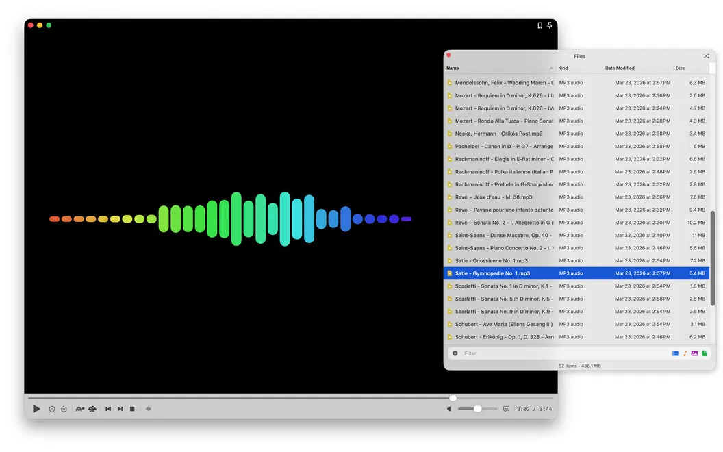Skip forward 10 seconds
Screen dimensions: 723x452
[x=64, y=409]
